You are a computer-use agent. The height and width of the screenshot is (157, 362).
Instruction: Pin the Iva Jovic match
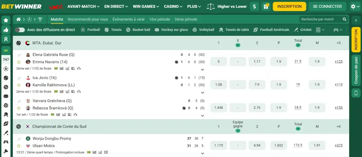pyautogui.click(x=19, y=78)
